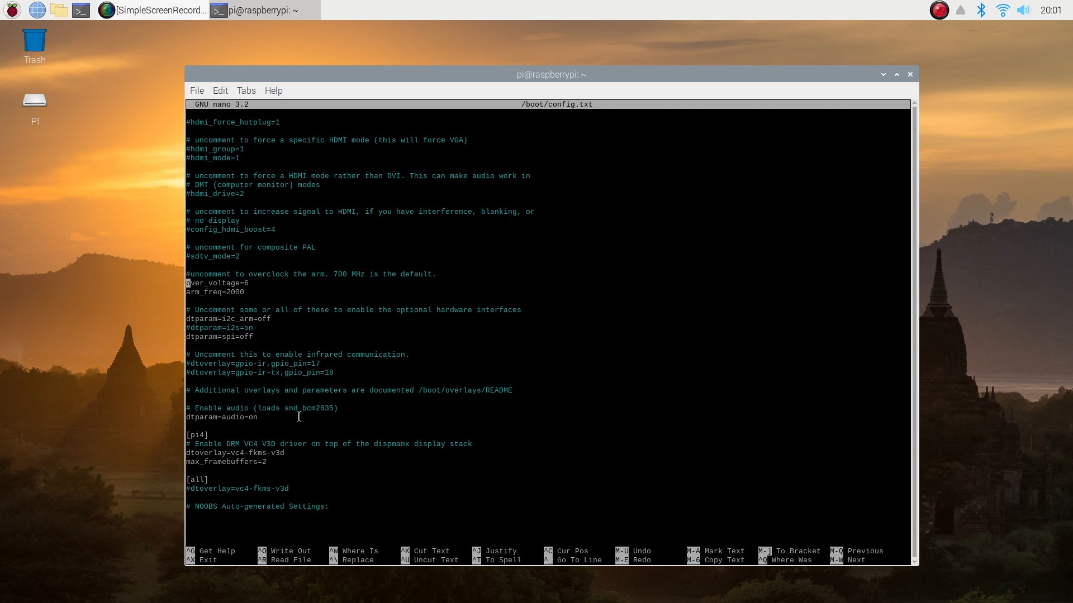Viewport: 1073px width, 603px height.
Task: Open the Edit menu in terminal
Action: [220, 90]
